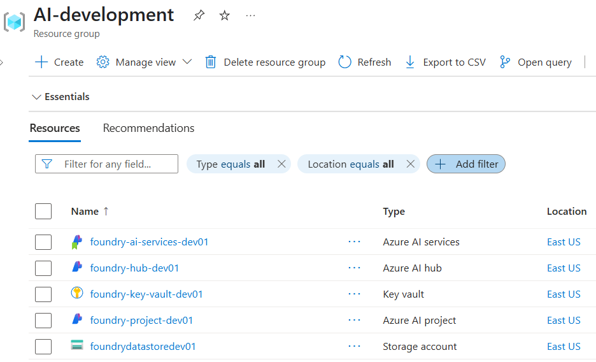Screen dimensions: 596x362
Task: Sort by the Type column header
Action: point(394,212)
